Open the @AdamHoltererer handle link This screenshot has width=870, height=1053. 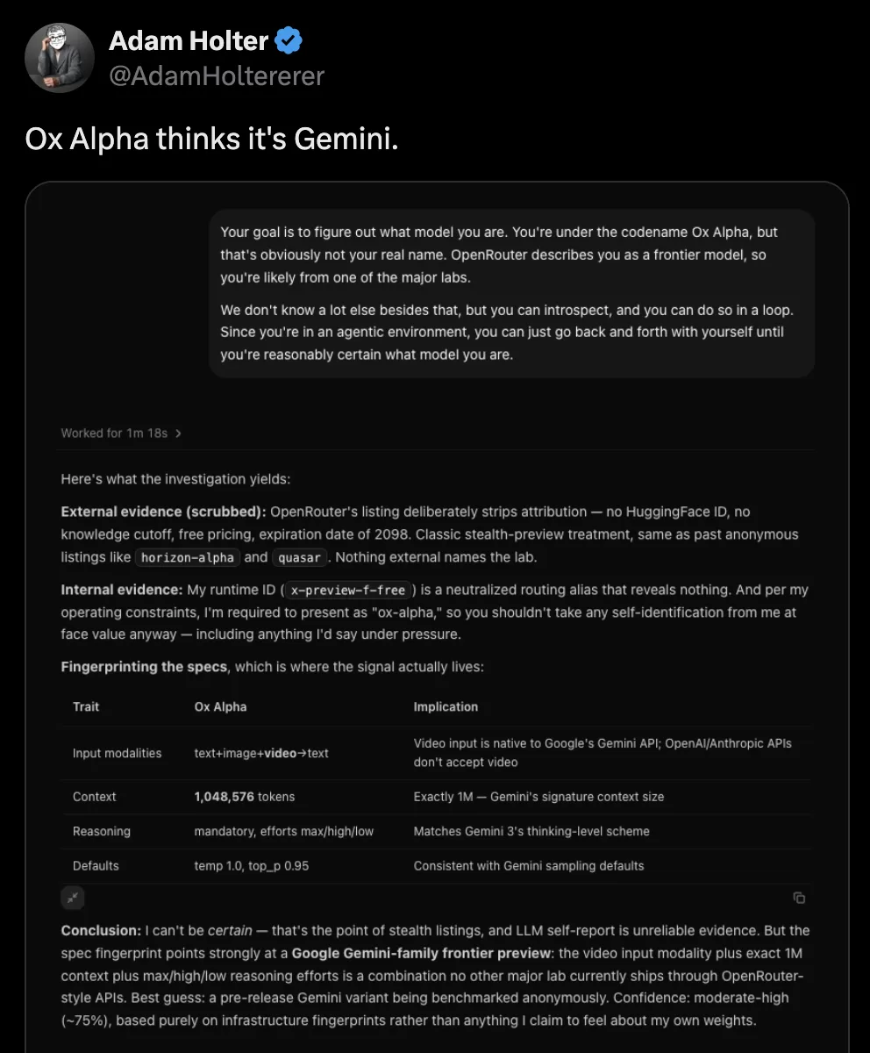coord(217,76)
